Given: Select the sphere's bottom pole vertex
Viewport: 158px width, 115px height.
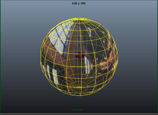Looking at the screenshot, I should [x=79, y=87].
